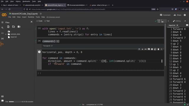The image size is (189, 106).
Task: Refresh the Files listing
Action: 14,27
